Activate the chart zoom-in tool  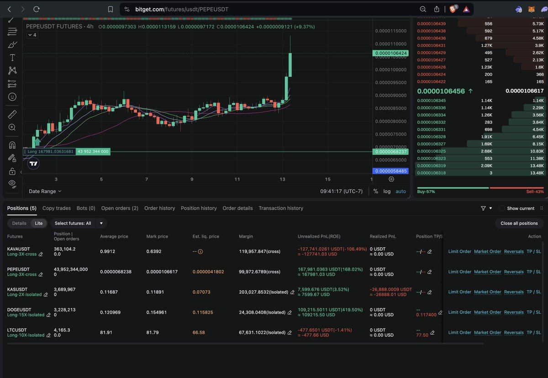coord(12,128)
